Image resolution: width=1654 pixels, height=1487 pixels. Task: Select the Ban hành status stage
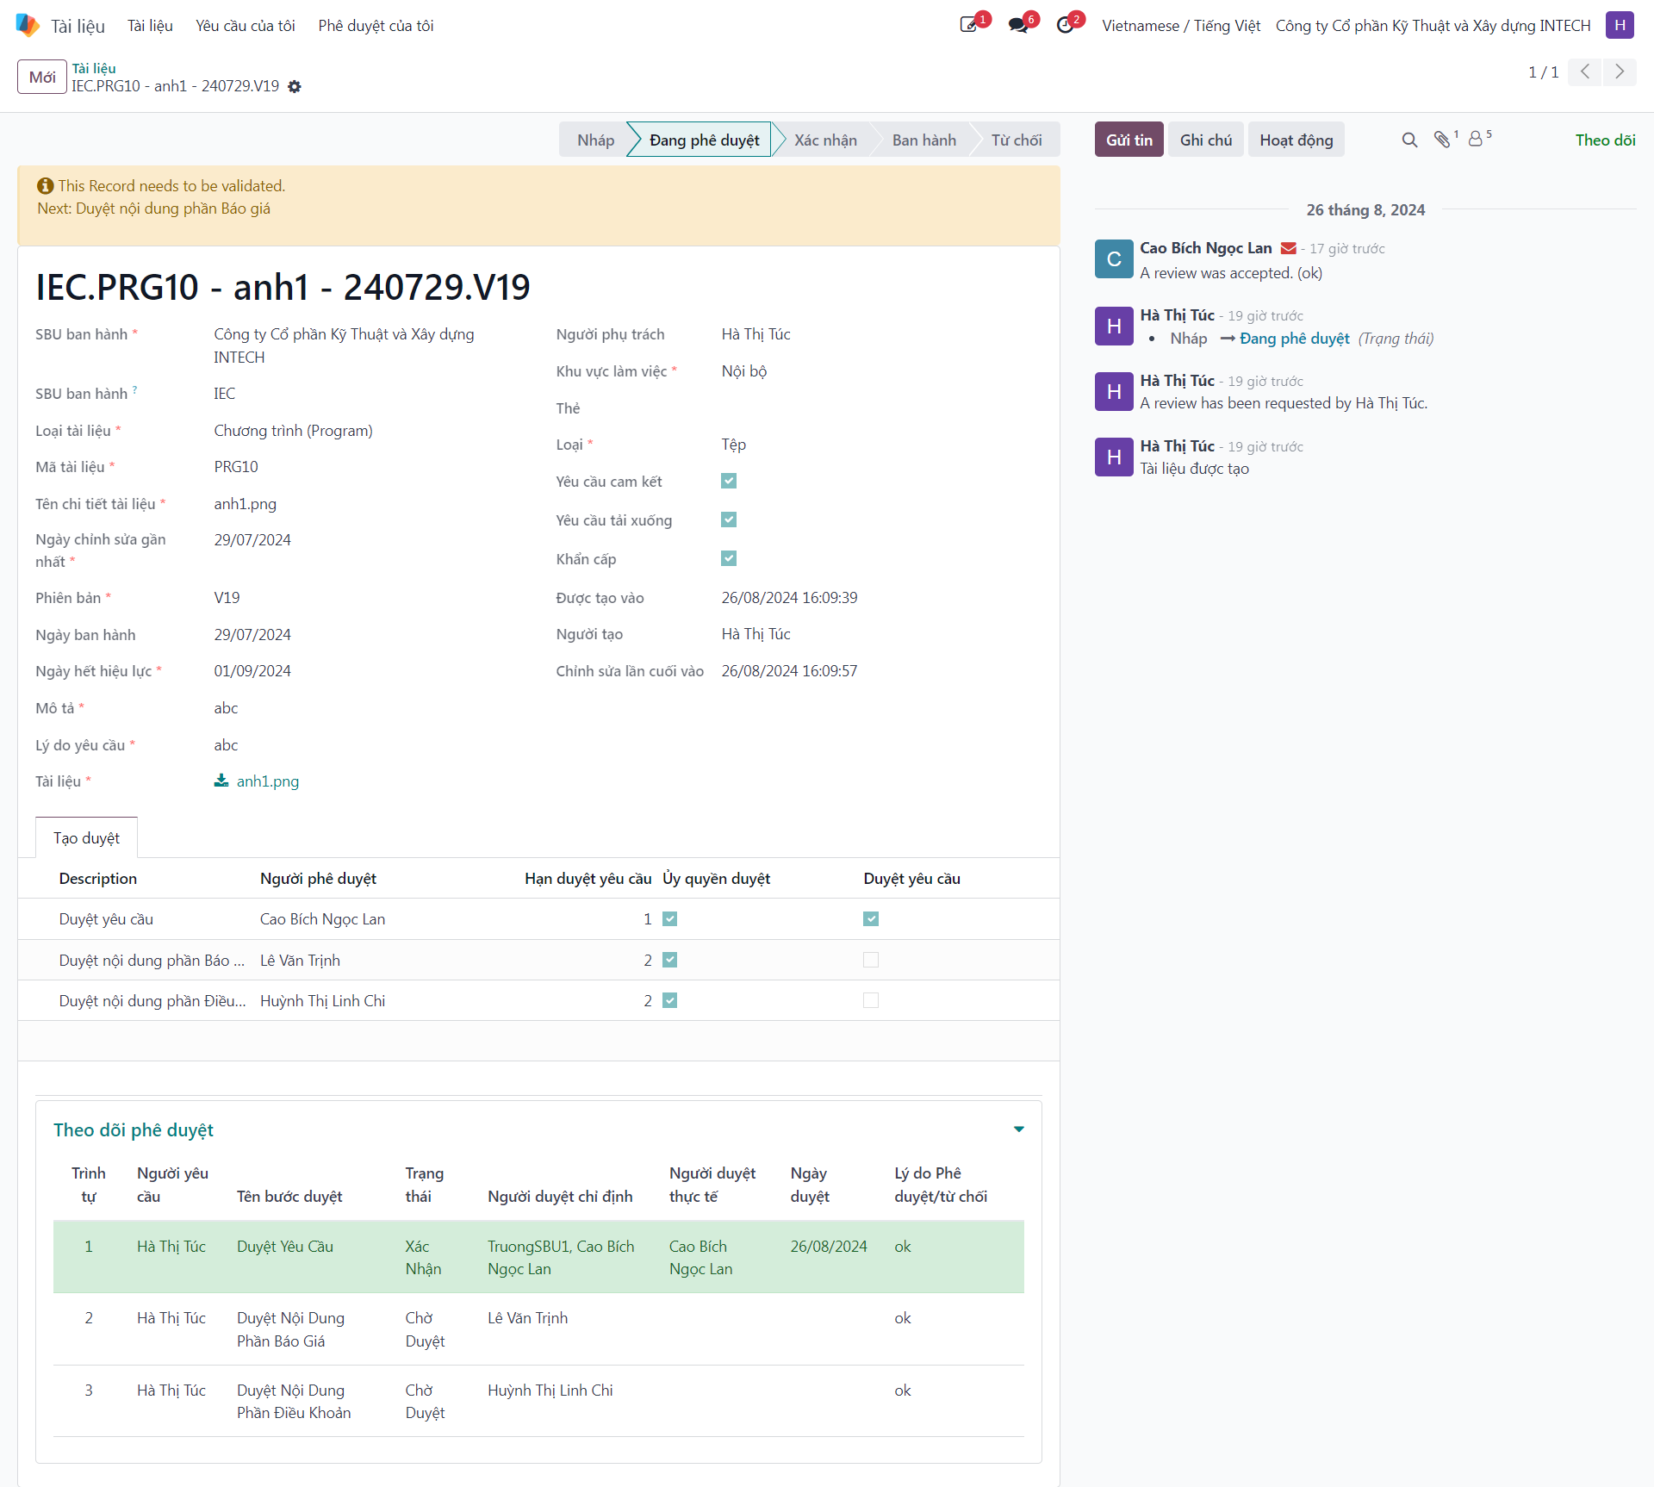pyautogui.click(x=923, y=140)
